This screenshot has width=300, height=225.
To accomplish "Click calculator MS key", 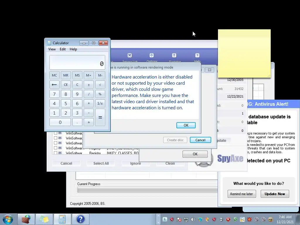I will [x=77, y=75].
